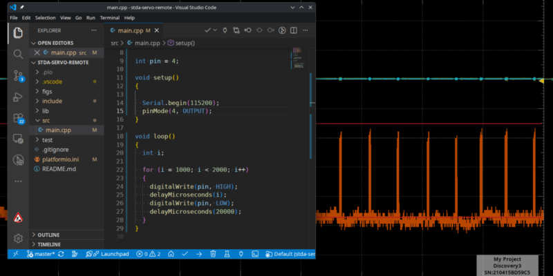Open the PlatformIO serial monitor plug icon
The width and height of the screenshot is (553, 276).
pos(241,254)
